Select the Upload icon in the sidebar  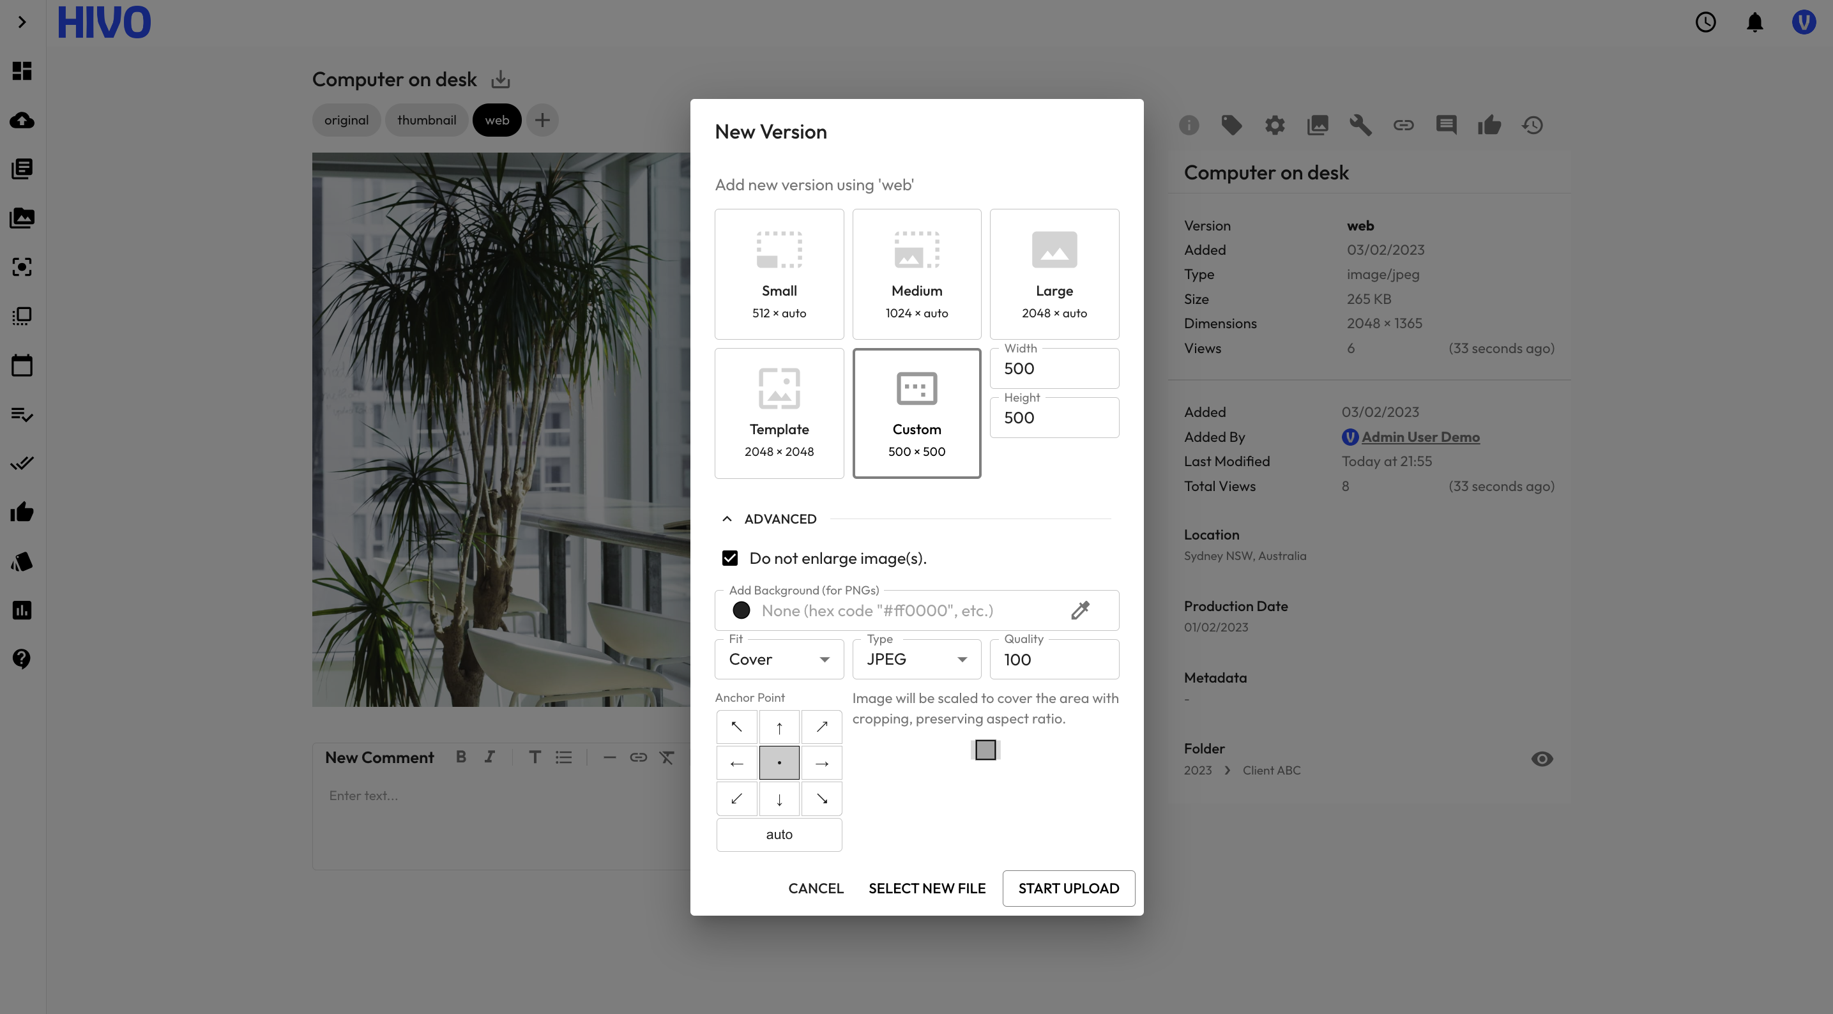point(22,120)
